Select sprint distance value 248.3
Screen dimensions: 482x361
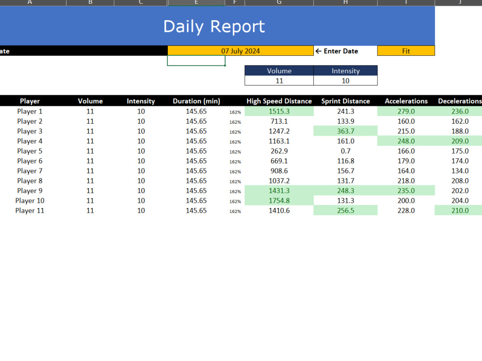[x=346, y=191]
